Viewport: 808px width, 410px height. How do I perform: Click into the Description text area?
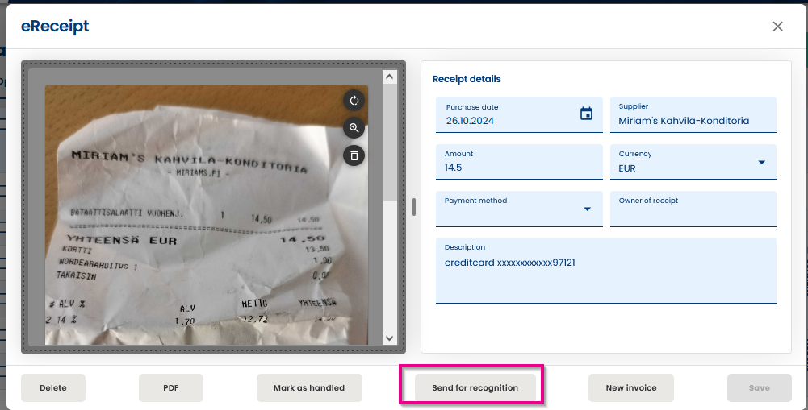(x=606, y=271)
